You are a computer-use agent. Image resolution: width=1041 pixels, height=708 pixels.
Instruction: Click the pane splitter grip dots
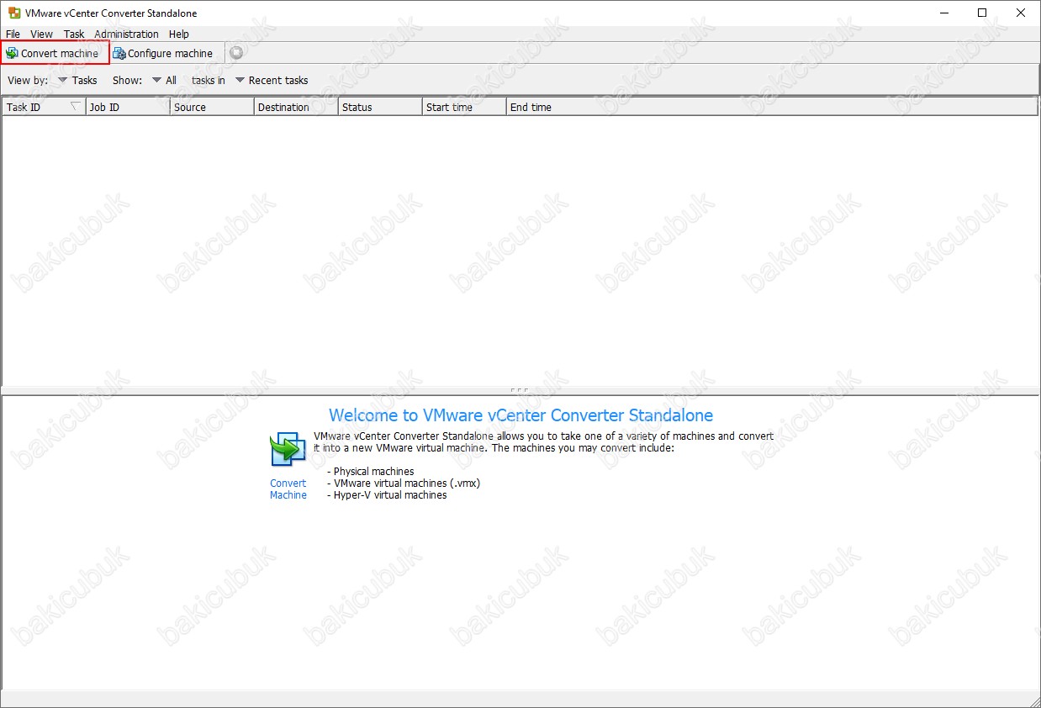(x=520, y=390)
